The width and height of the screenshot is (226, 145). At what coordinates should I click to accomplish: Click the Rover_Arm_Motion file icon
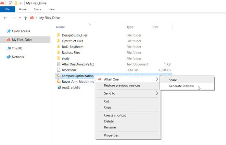click(x=58, y=82)
